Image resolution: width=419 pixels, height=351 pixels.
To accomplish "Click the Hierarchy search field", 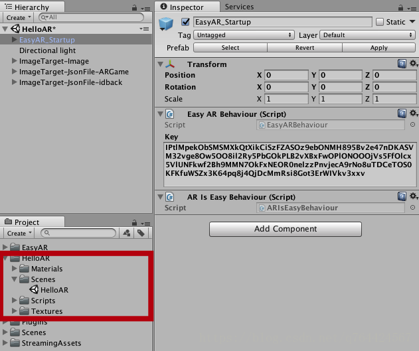I will coord(91,17).
